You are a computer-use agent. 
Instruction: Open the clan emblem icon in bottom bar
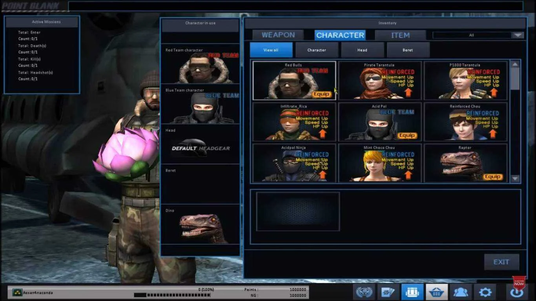364,292
